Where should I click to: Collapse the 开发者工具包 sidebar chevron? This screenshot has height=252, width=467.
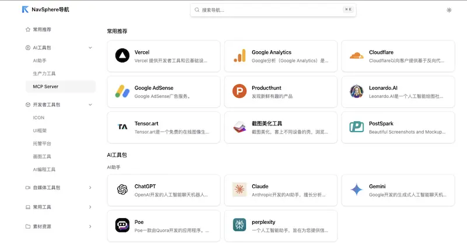(90, 105)
